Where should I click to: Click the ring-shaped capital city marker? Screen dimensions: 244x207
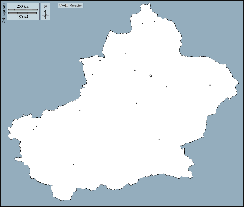[x=151, y=76]
